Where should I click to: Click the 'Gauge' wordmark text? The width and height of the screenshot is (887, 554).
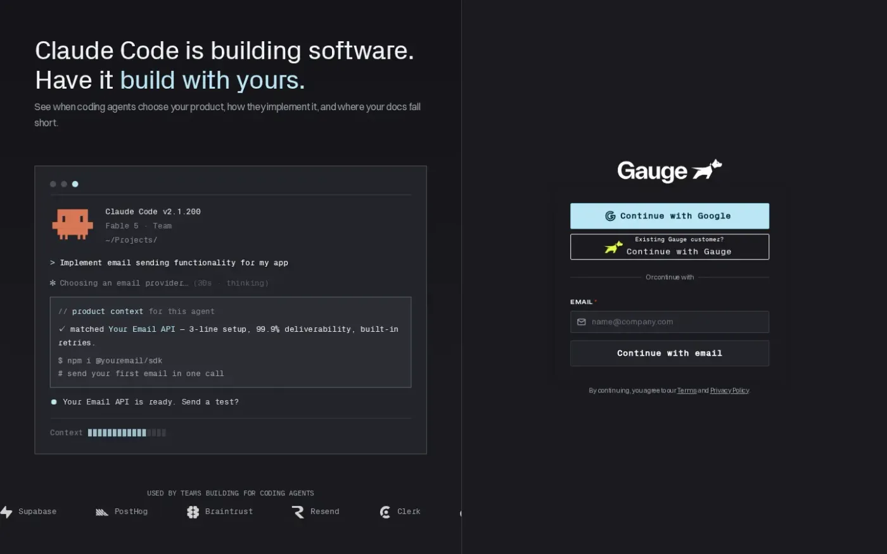click(x=653, y=171)
